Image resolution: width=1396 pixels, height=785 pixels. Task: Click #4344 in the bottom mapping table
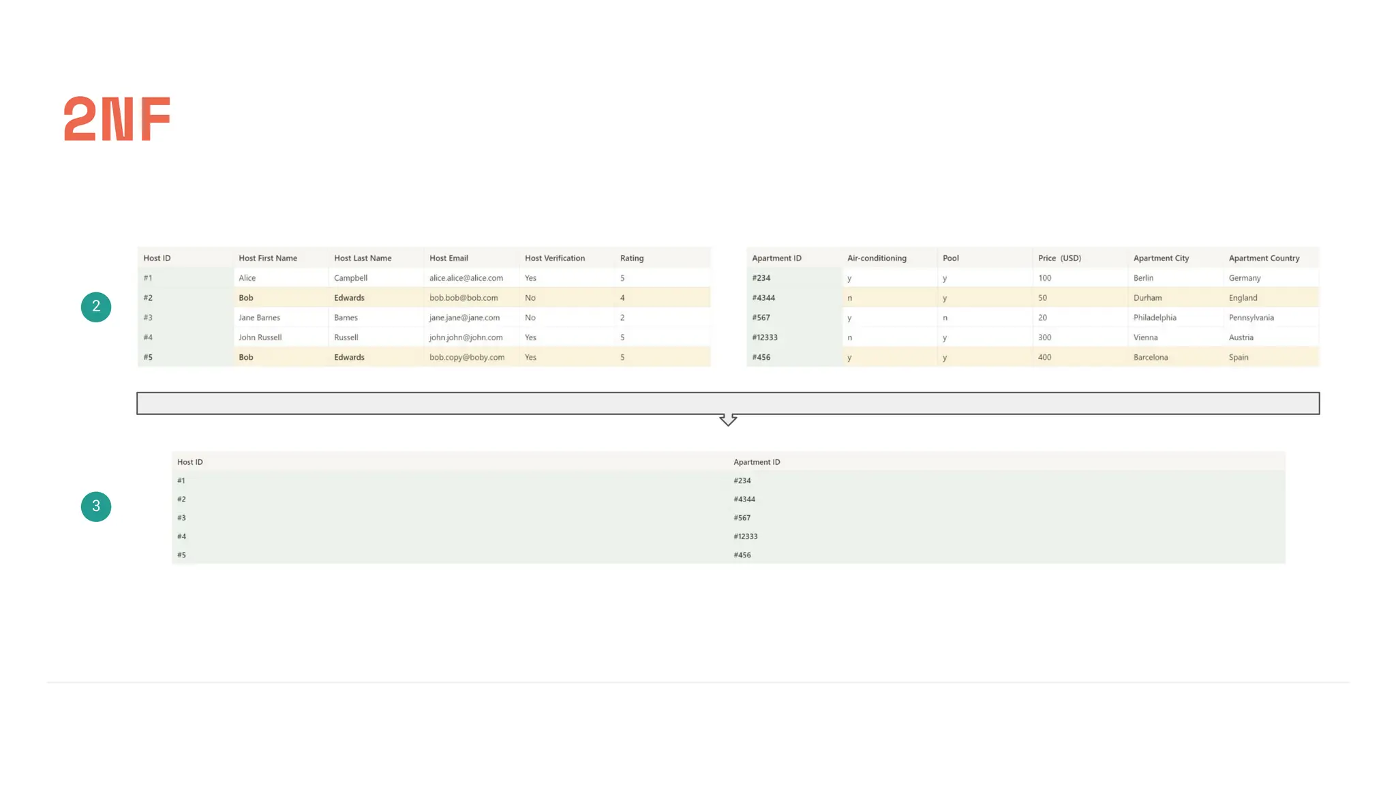[x=744, y=499]
